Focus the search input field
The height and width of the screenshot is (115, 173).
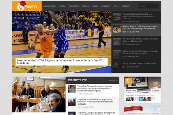click(147, 6)
